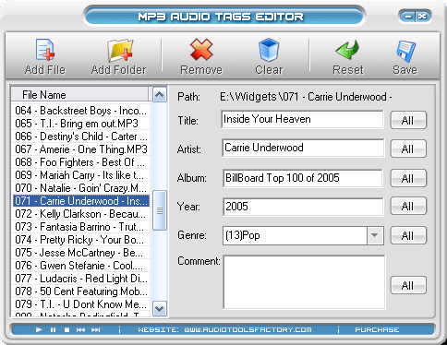Select 067 - Amerie - One Thing.MP3
447x345 pixels.
81,149
